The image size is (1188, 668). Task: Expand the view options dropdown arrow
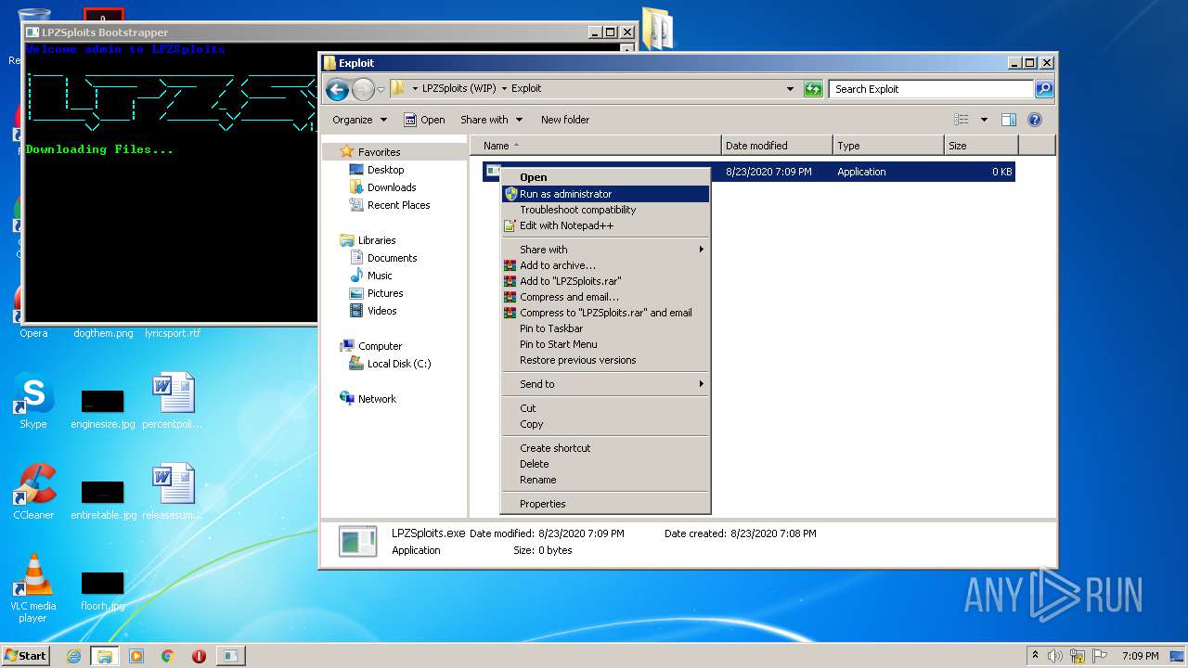(x=984, y=120)
